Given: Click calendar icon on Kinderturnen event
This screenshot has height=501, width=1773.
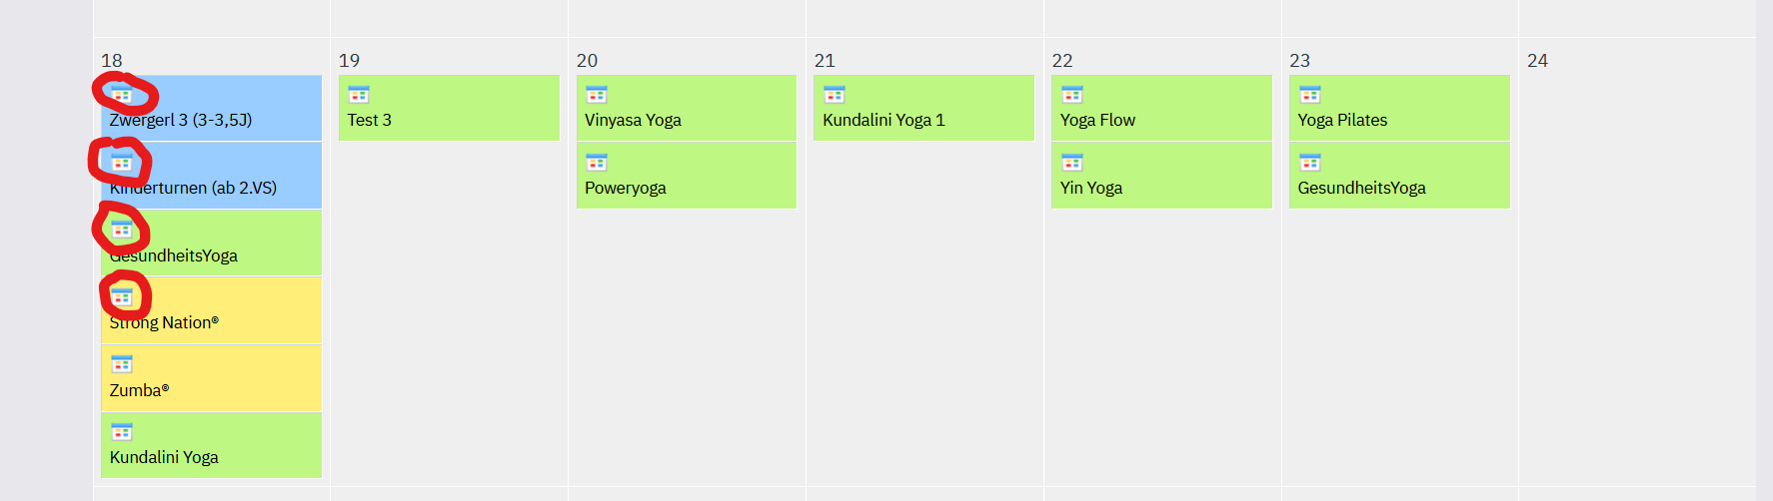Looking at the screenshot, I should (x=122, y=163).
